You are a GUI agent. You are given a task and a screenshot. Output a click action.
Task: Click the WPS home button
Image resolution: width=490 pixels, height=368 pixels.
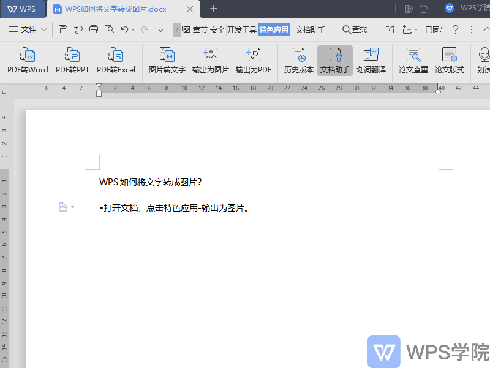click(x=22, y=9)
